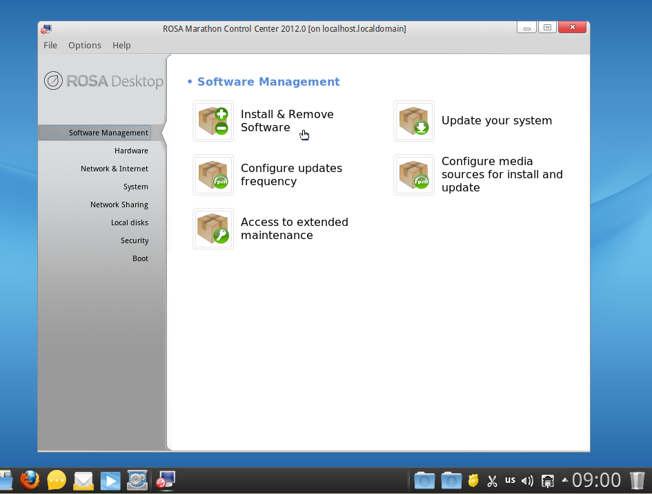The height and width of the screenshot is (494, 652).
Task: Click the us keyboard layout indicator
Action: (x=510, y=479)
